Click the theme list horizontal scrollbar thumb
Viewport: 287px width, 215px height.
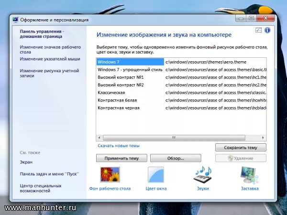point(174,138)
